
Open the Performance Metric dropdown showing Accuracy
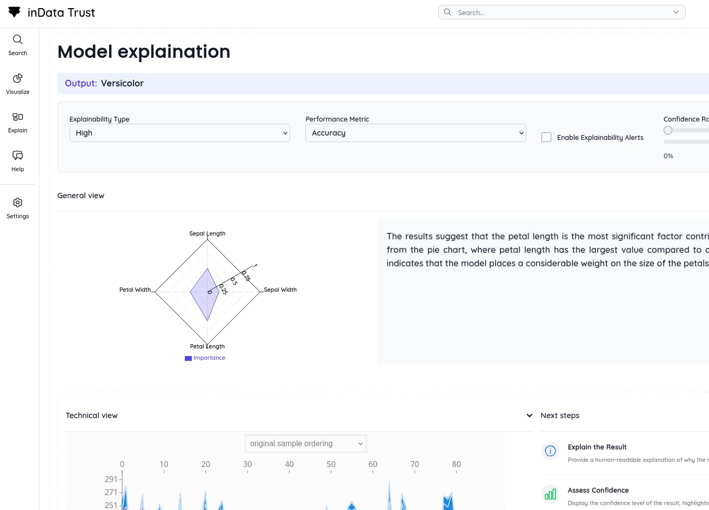point(415,133)
